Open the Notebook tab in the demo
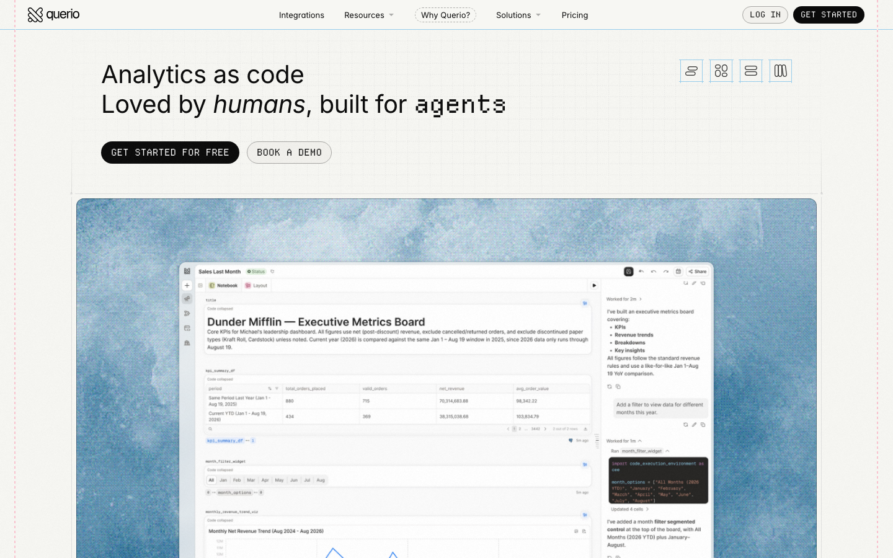 coord(223,286)
